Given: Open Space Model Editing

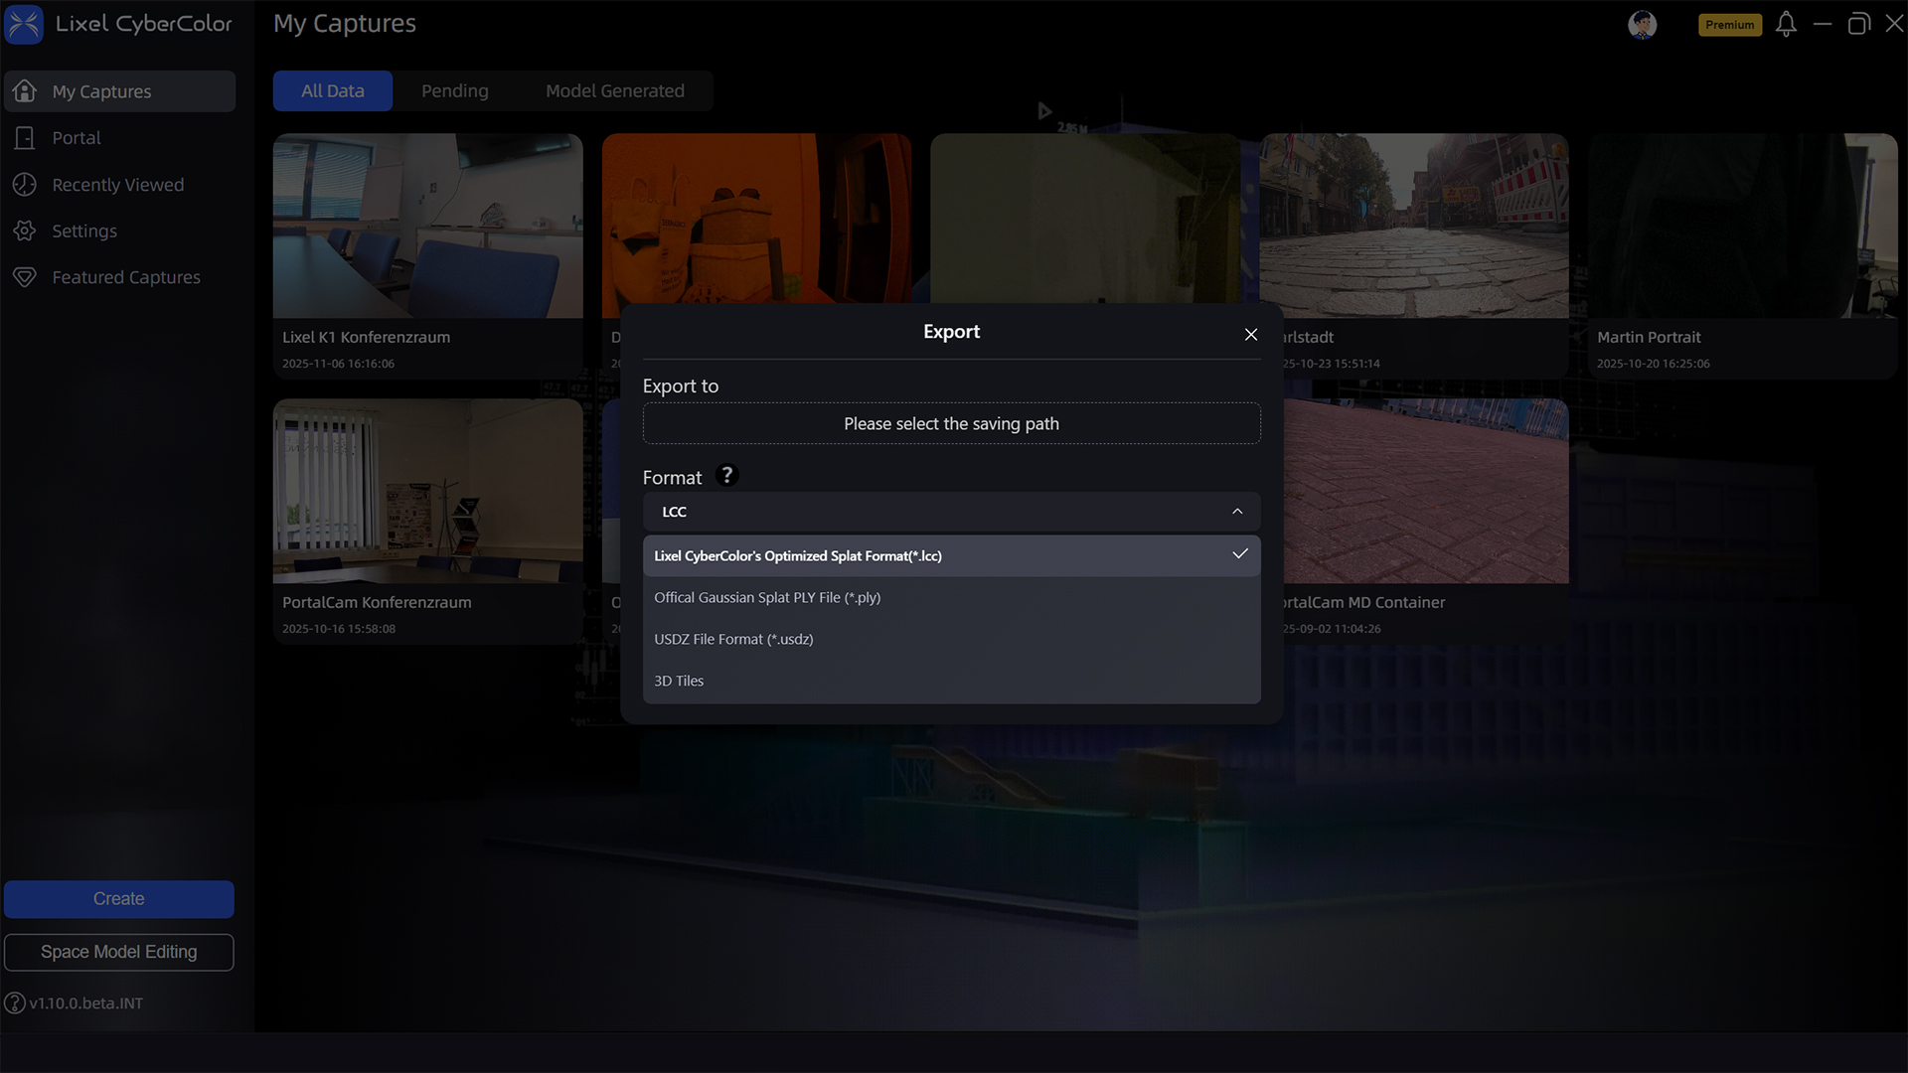Looking at the screenshot, I should pyautogui.click(x=119, y=952).
